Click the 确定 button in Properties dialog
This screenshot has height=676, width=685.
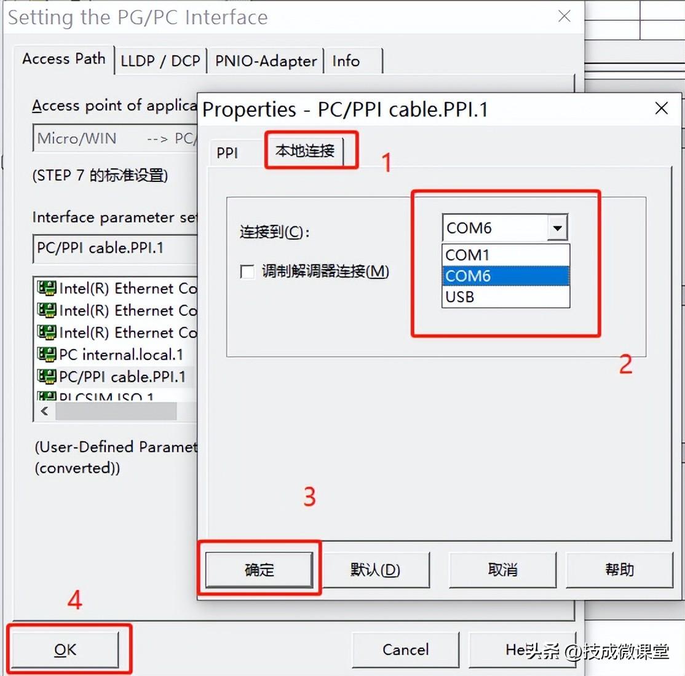(259, 570)
